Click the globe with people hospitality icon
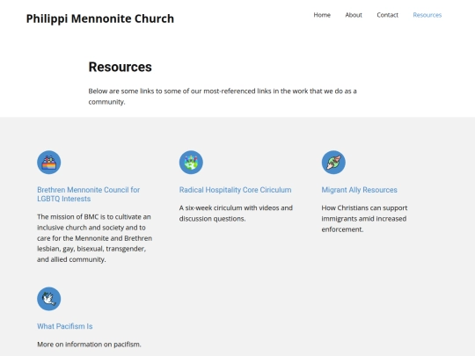 point(191,163)
